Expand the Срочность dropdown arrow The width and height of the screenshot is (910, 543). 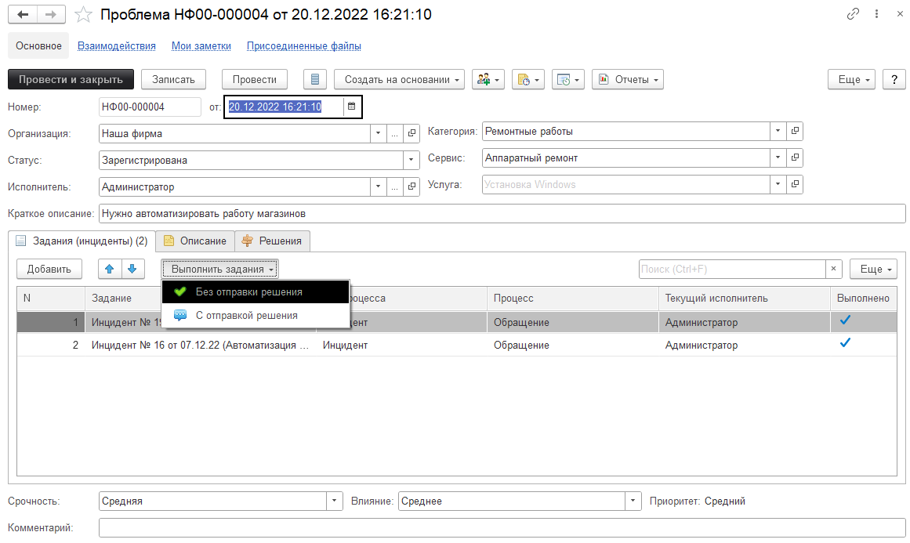(x=335, y=501)
